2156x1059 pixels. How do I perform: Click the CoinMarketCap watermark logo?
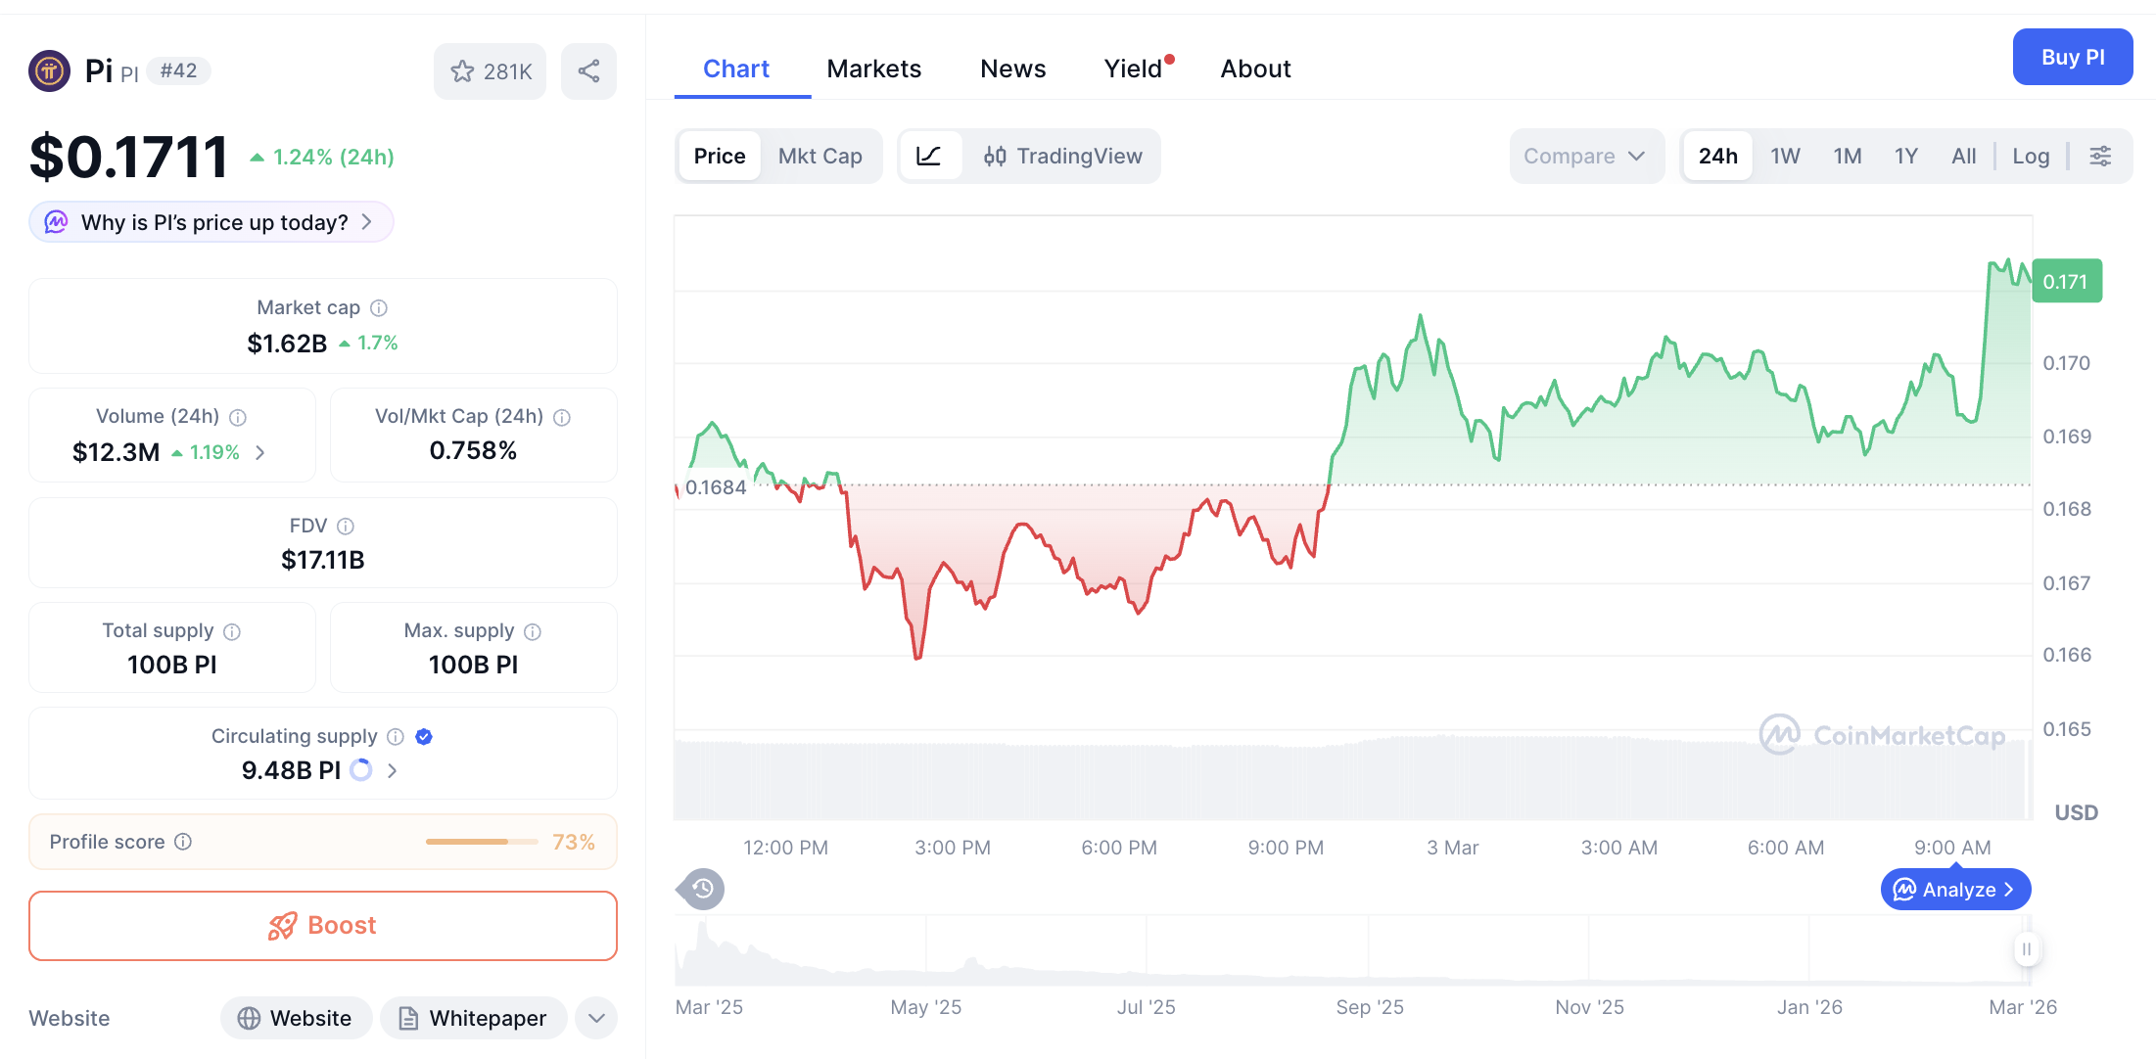tap(1880, 735)
